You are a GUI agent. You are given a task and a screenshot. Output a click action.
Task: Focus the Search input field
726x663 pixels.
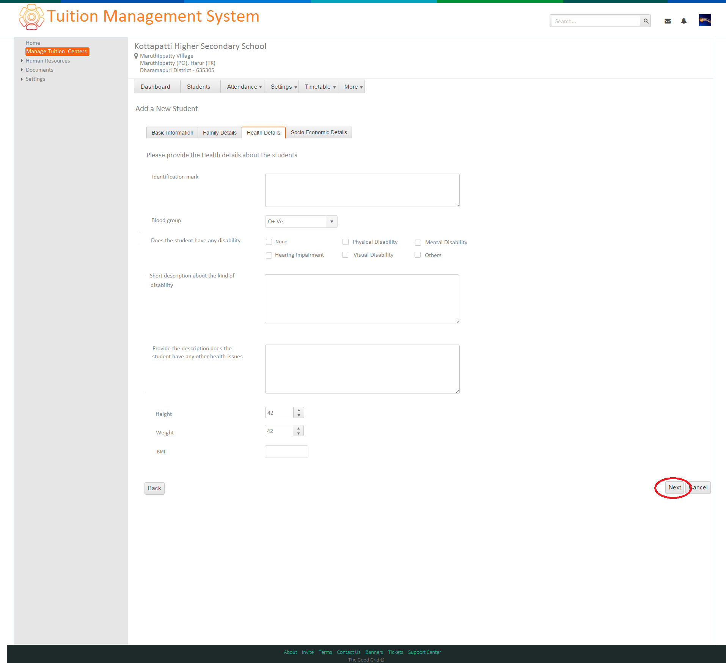click(x=596, y=21)
